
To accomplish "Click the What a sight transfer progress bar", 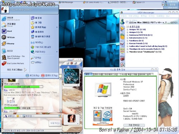I will click(24, 87).
